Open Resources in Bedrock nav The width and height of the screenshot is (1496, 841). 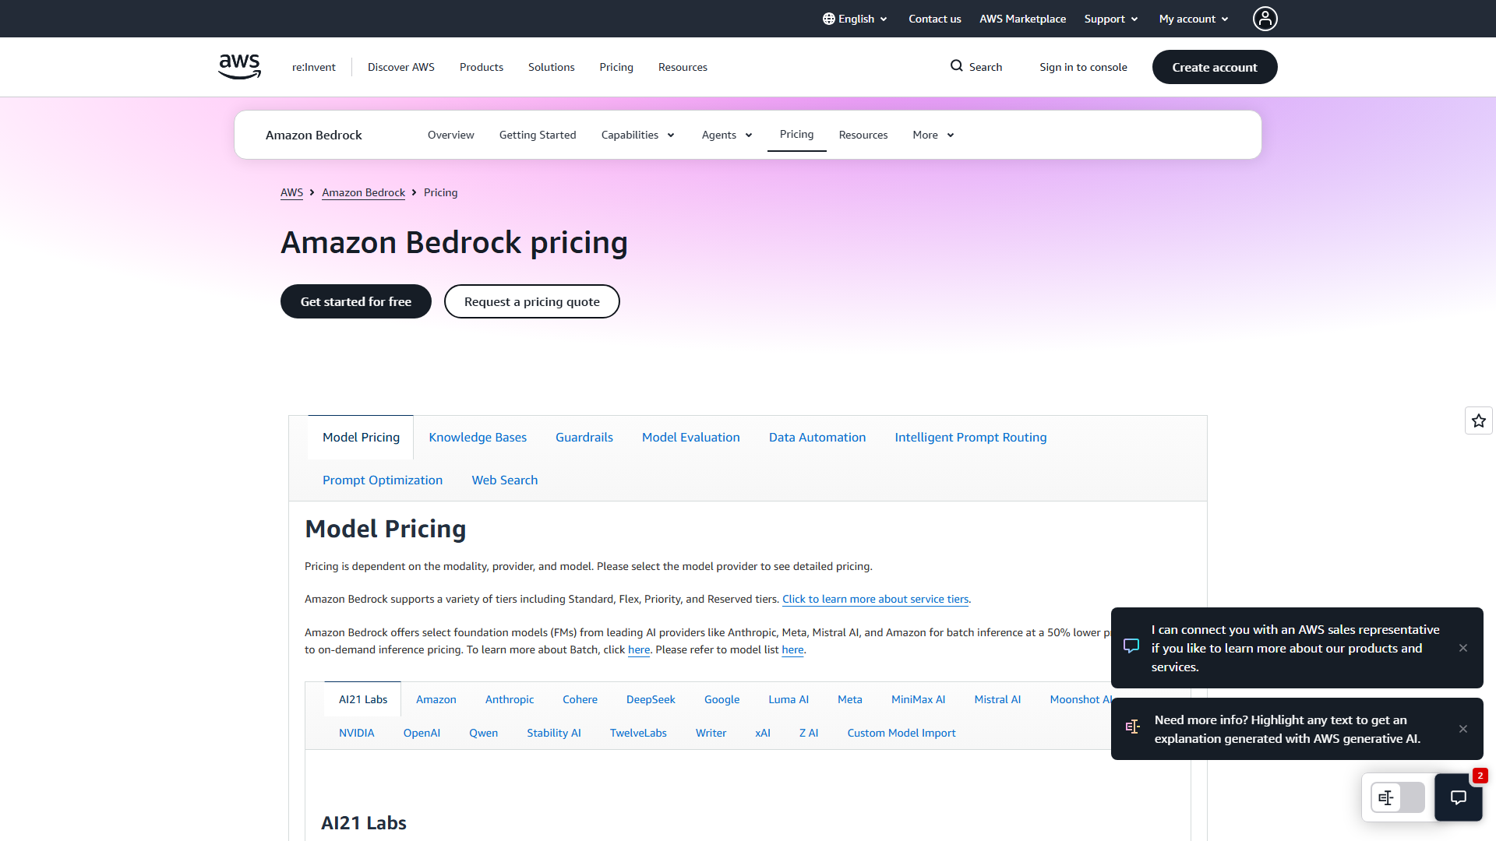pos(863,135)
